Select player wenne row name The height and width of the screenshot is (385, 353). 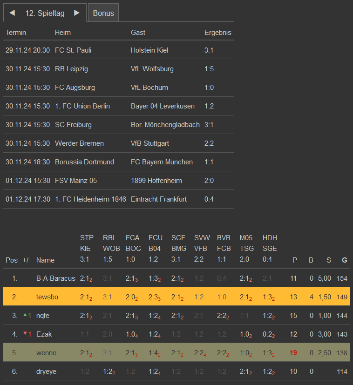pos(46,353)
